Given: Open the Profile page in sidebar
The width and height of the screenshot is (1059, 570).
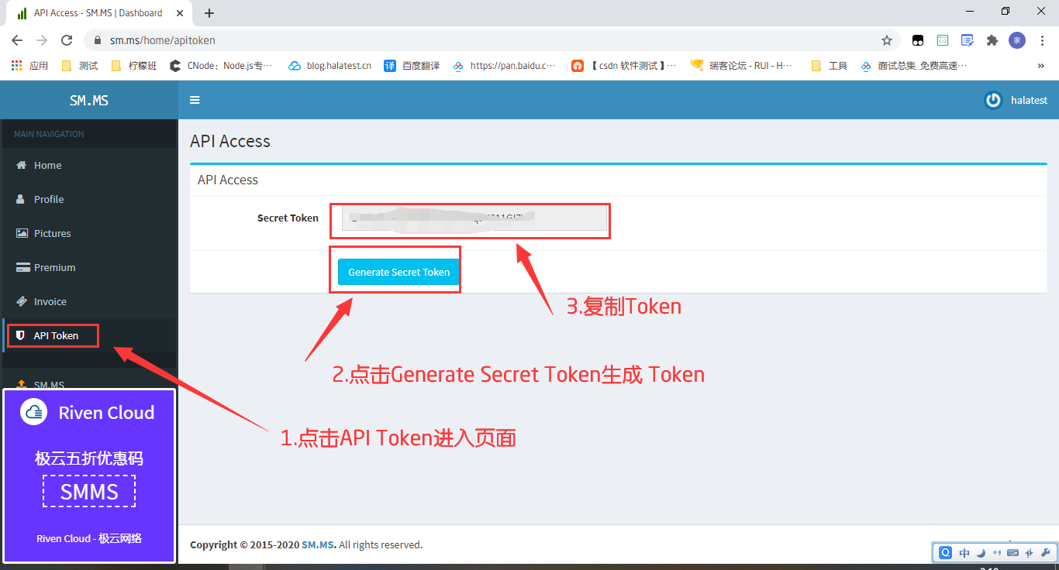Looking at the screenshot, I should [89, 199].
